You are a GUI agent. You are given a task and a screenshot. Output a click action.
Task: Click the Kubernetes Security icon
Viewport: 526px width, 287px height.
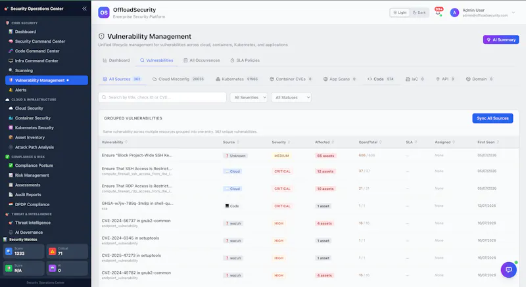click(11, 128)
